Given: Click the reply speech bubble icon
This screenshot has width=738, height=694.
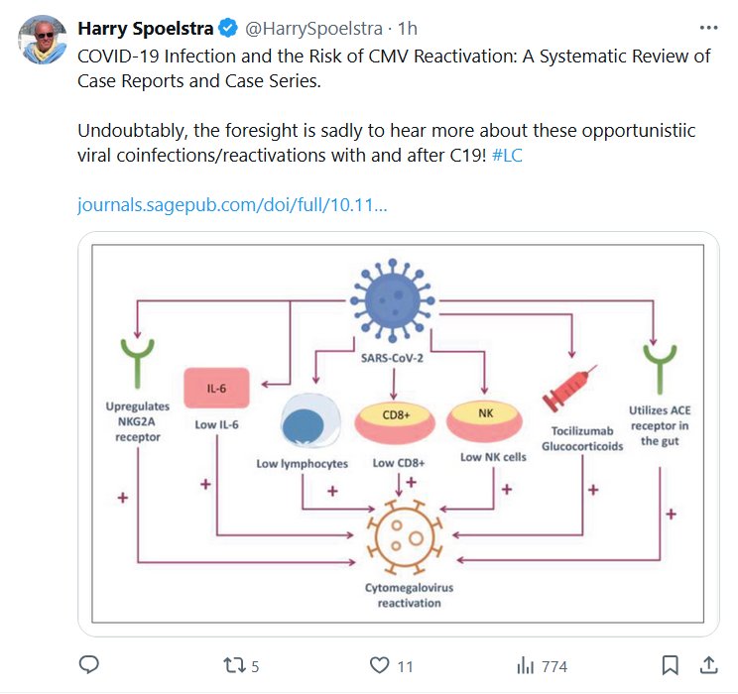Looking at the screenshot, I should click(x=89, y=665).
